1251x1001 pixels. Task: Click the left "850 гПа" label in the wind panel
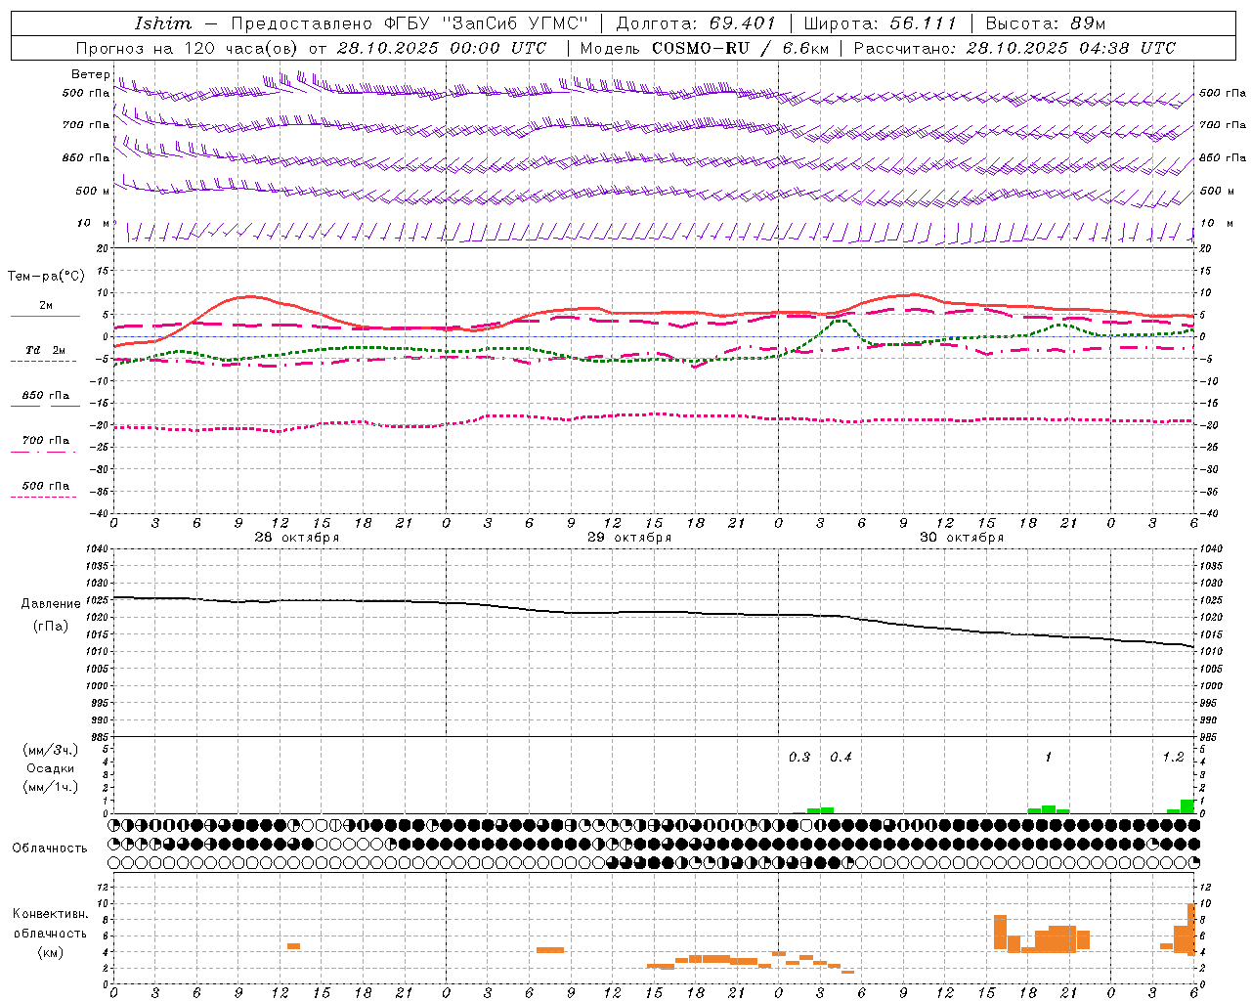86,157
